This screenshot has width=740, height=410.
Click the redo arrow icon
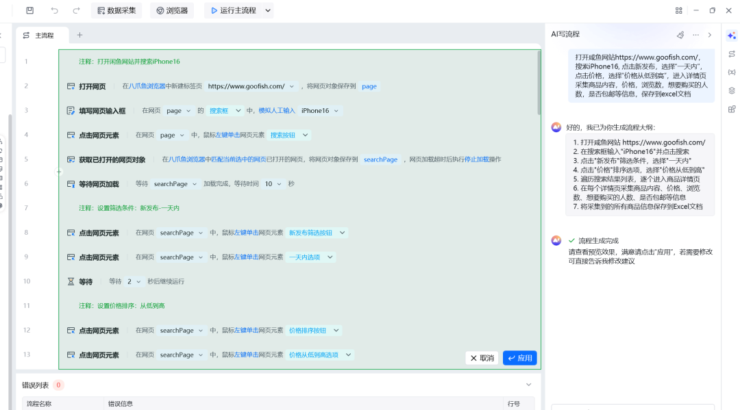(x=76, y=10)
